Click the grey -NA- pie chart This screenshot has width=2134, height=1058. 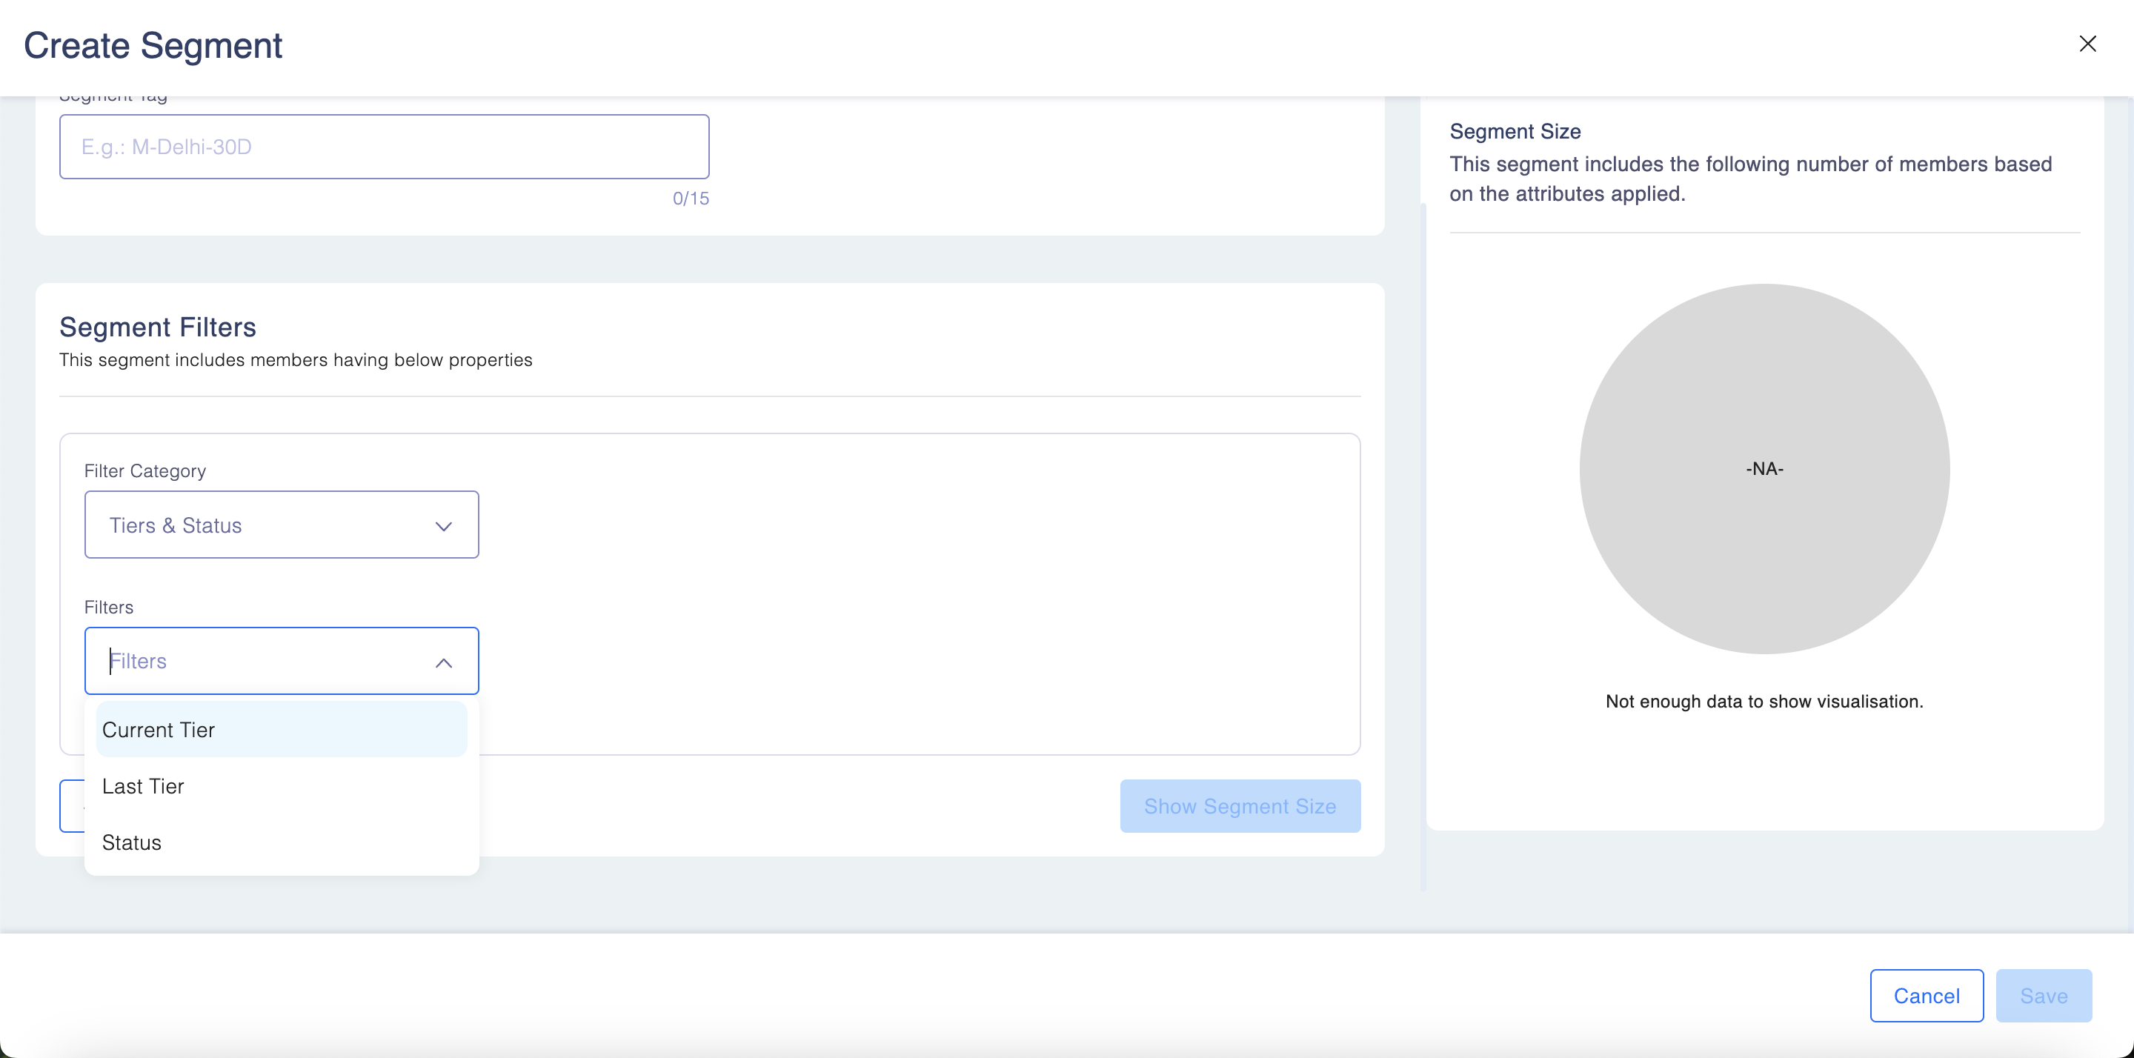pos(1764,469)
